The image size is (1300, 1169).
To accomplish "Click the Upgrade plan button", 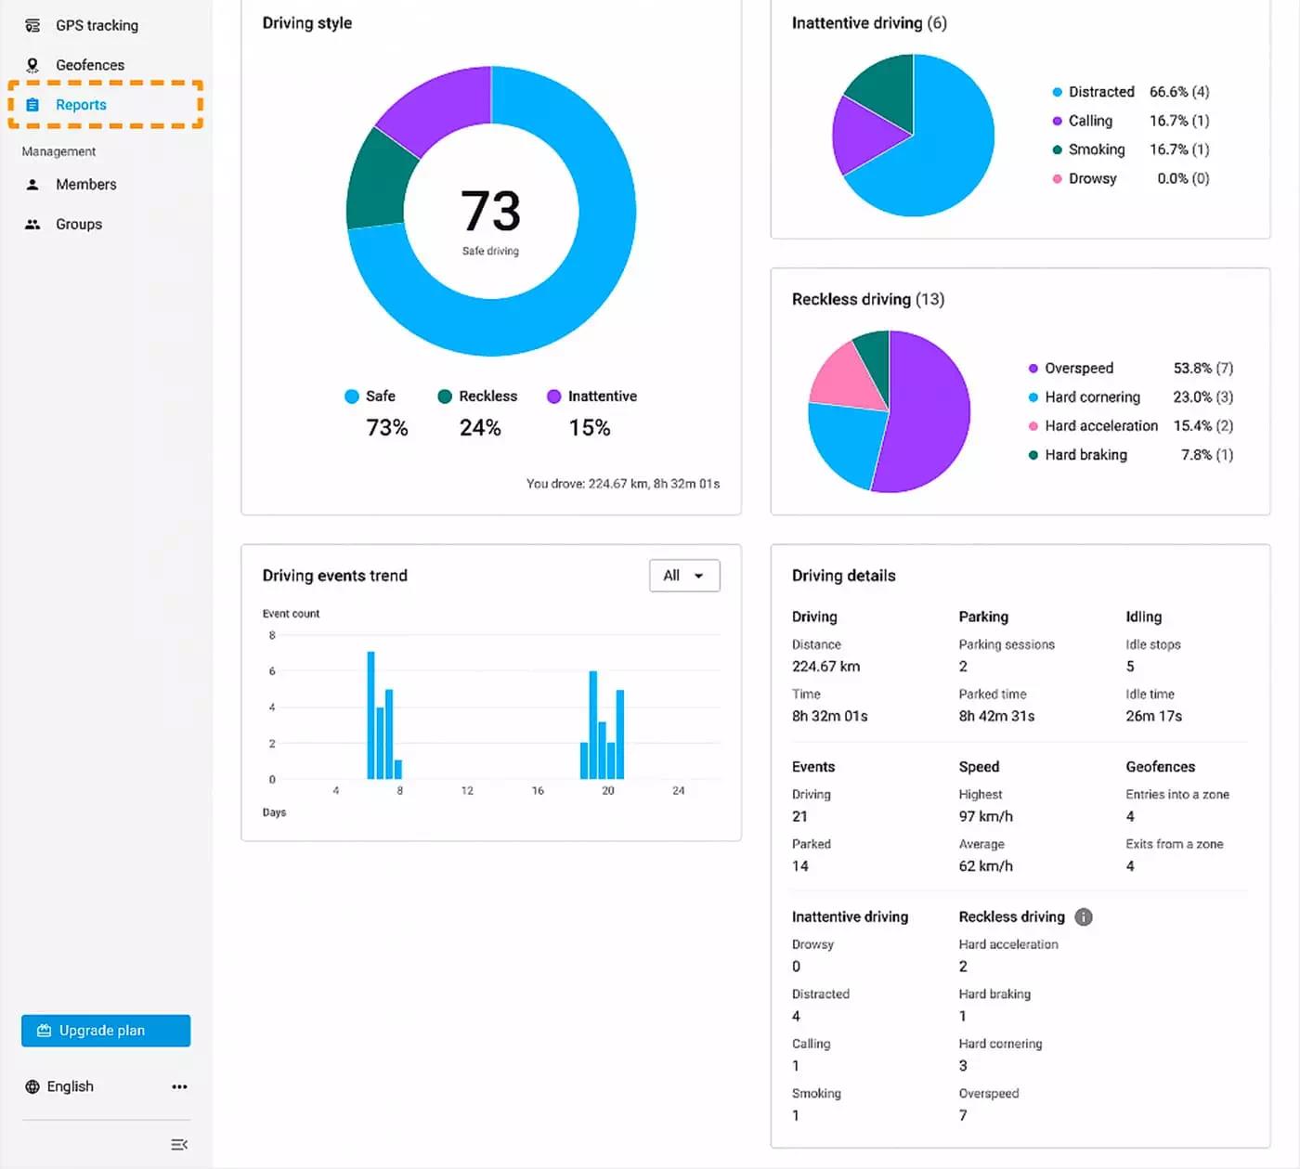I will point(106,1031).
